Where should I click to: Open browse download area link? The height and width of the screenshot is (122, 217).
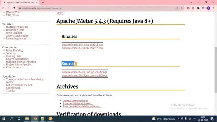pos(76,101)
